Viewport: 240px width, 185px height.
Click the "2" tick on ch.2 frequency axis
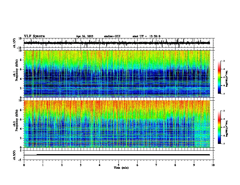[x=21, y=138]
